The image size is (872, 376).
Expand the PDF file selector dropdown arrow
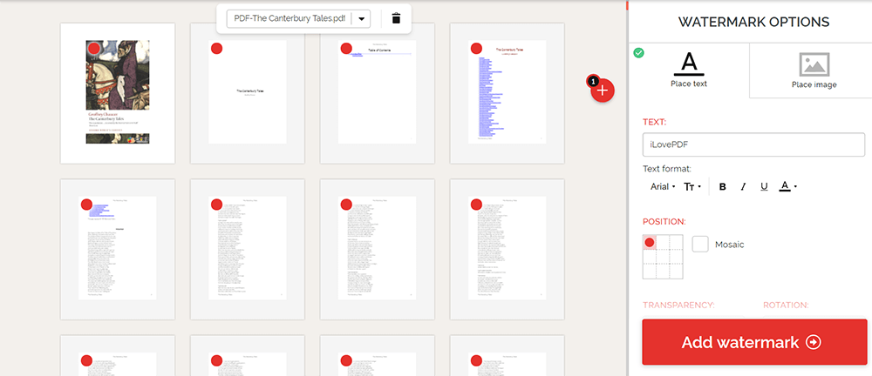pos(363,18)
